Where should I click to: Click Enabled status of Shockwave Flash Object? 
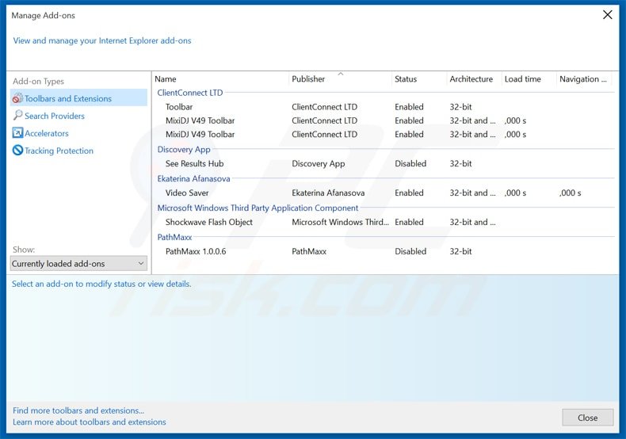[409, 222]
